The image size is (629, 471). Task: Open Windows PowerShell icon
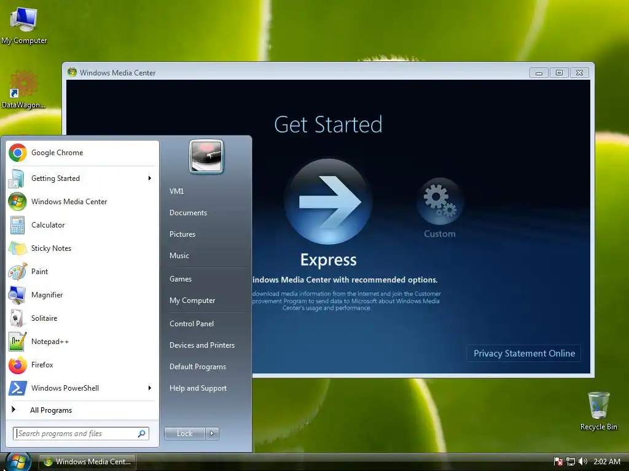pos(18,388)
